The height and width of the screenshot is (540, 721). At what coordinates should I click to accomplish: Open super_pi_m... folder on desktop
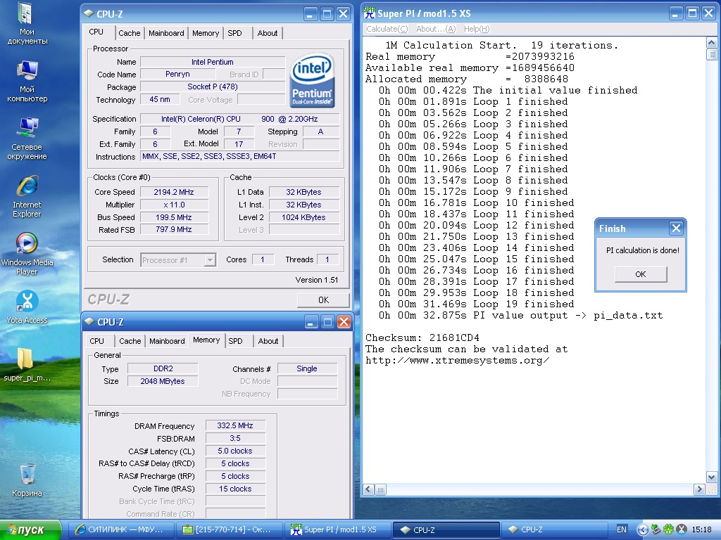[x=27, y=365]
